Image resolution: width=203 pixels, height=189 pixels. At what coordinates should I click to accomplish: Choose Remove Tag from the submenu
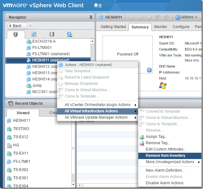(158, 143)
